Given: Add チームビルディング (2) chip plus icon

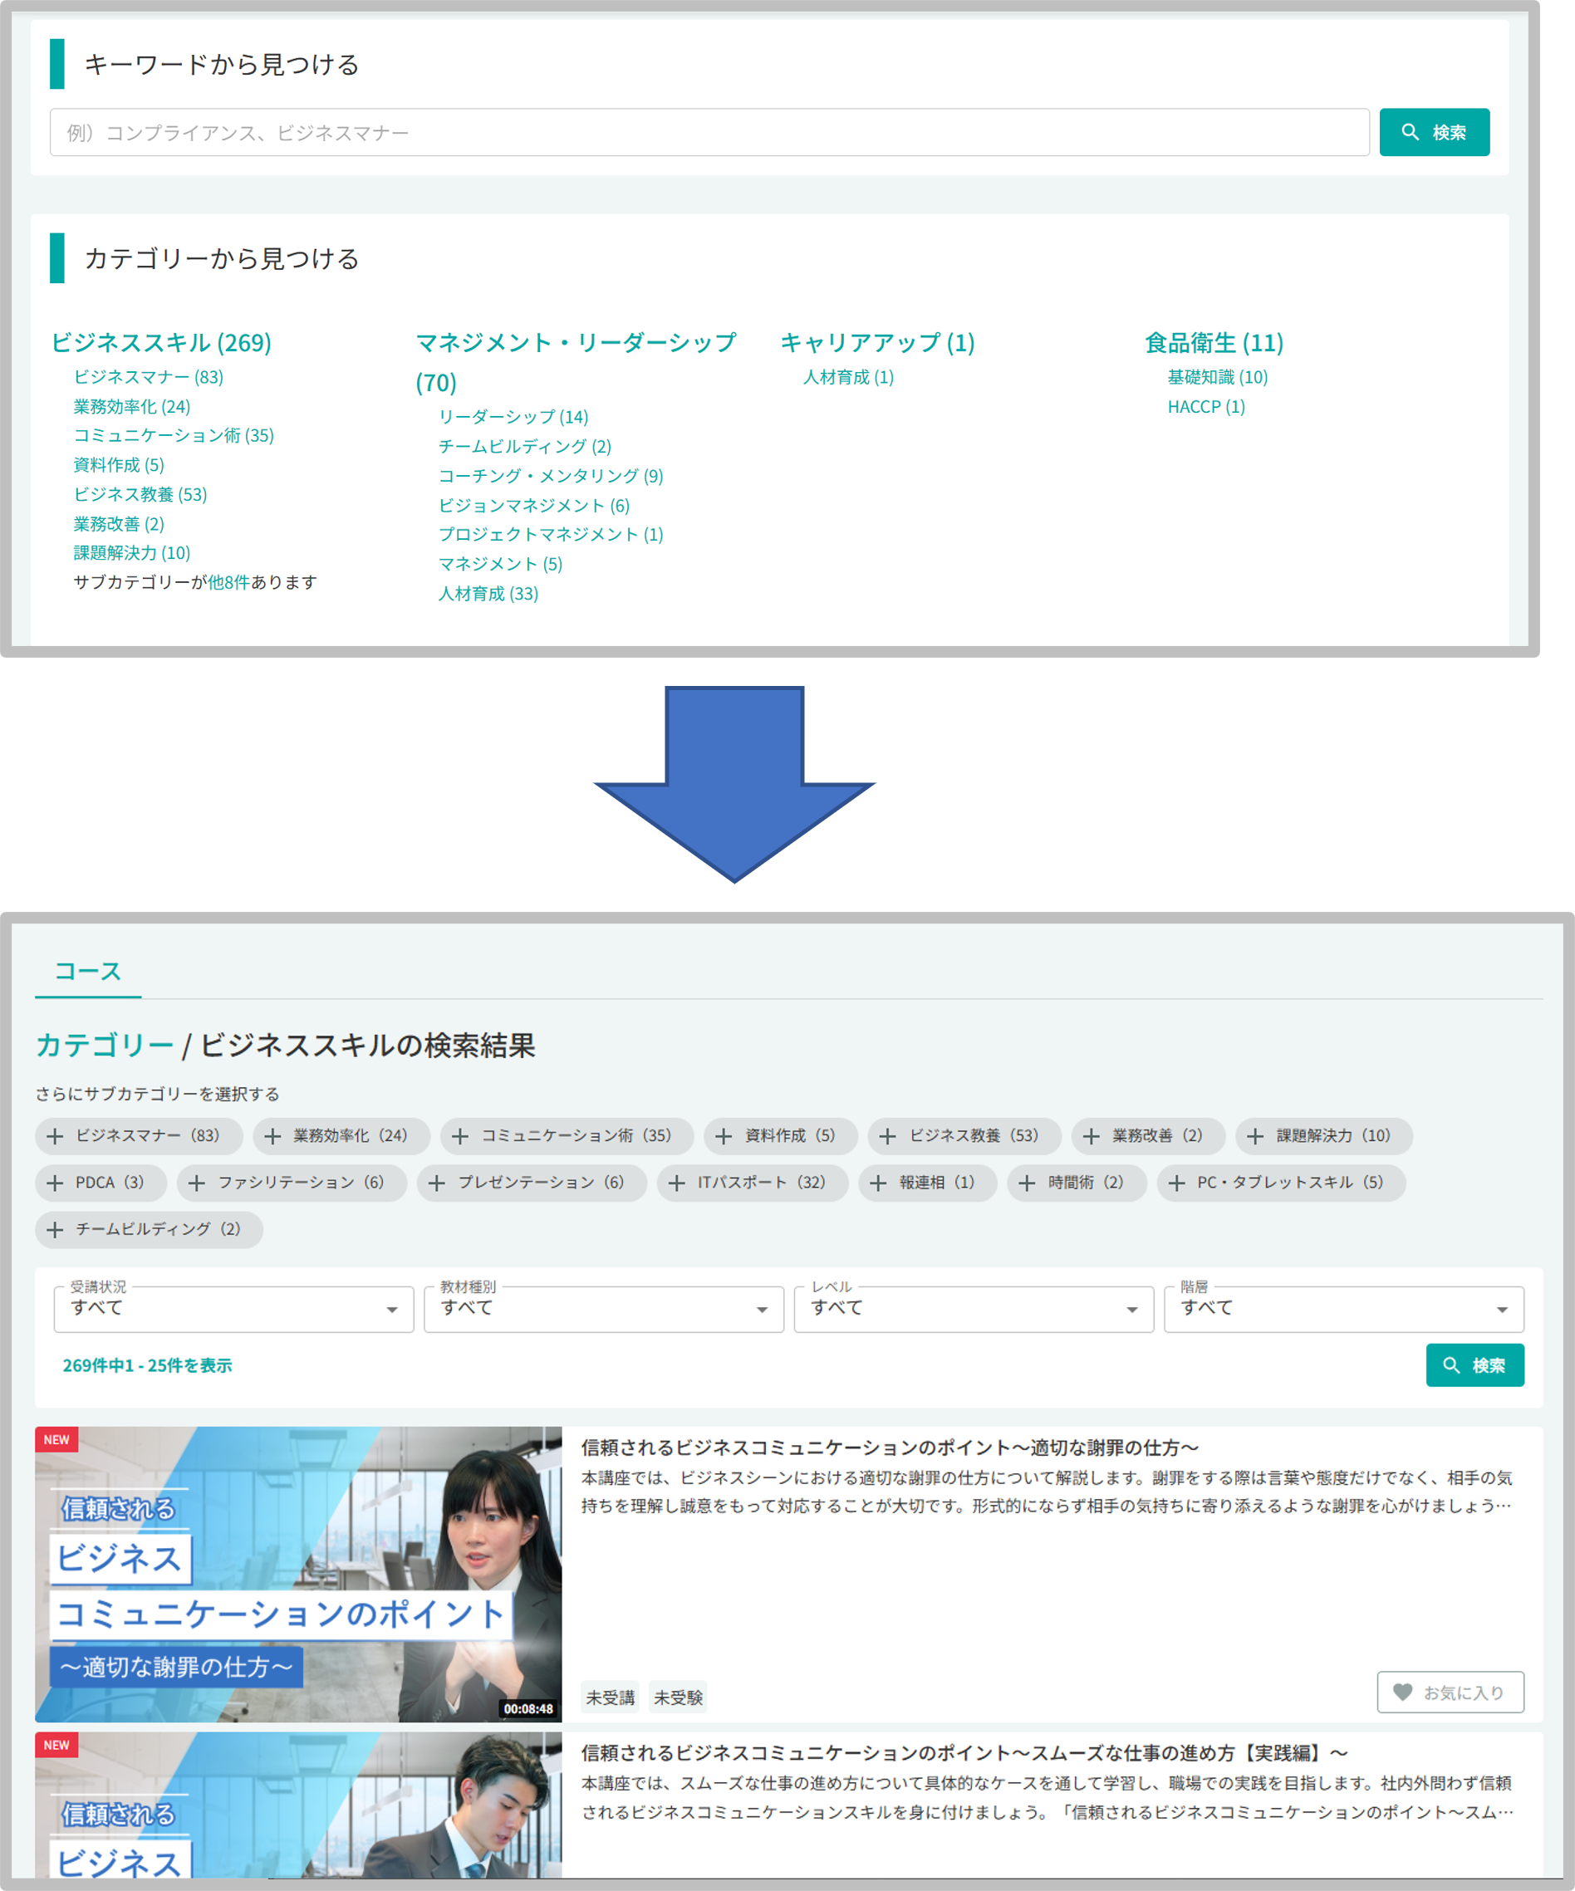Looking at the screenshot, I should click(x=55, y=1230).
